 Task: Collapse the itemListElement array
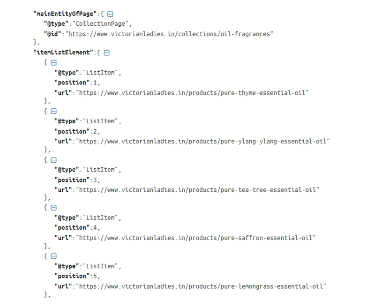[106, 53]
